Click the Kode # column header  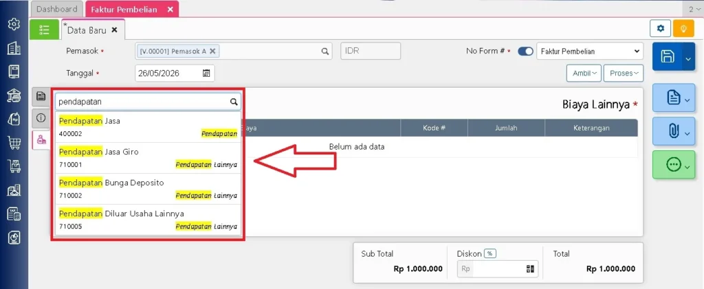(x=434, y=128)
